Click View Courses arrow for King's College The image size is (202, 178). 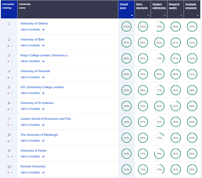(x=43, y=61)
